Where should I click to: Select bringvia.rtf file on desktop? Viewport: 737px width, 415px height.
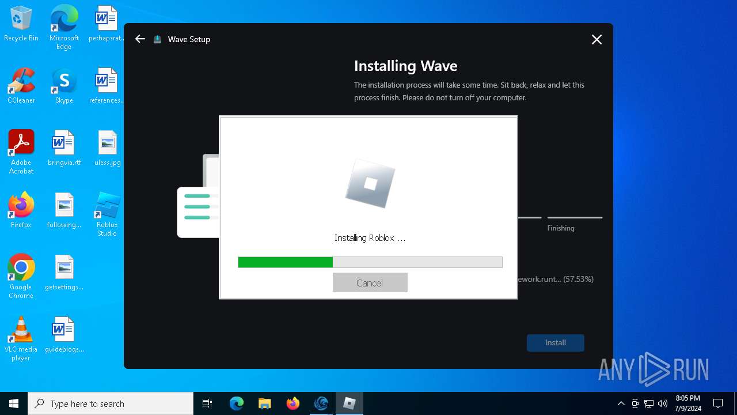tap(64, 148)
